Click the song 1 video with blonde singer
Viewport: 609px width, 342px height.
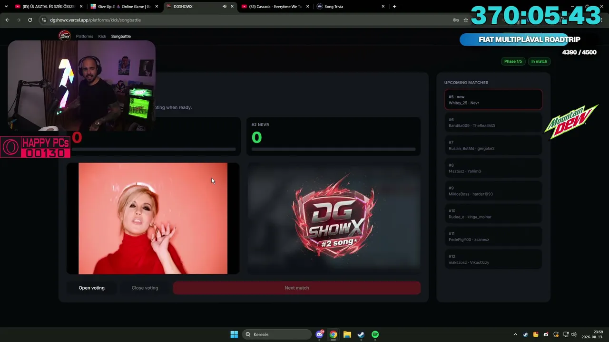point(153,218)
